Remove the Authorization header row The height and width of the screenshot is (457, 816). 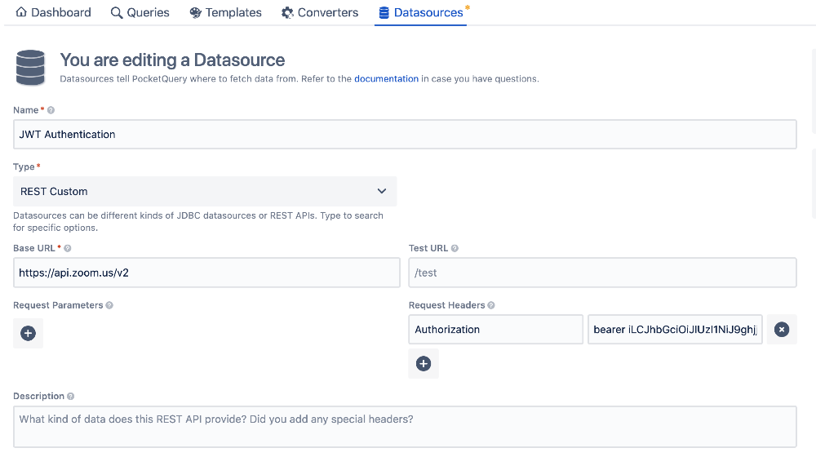point(782,330)
